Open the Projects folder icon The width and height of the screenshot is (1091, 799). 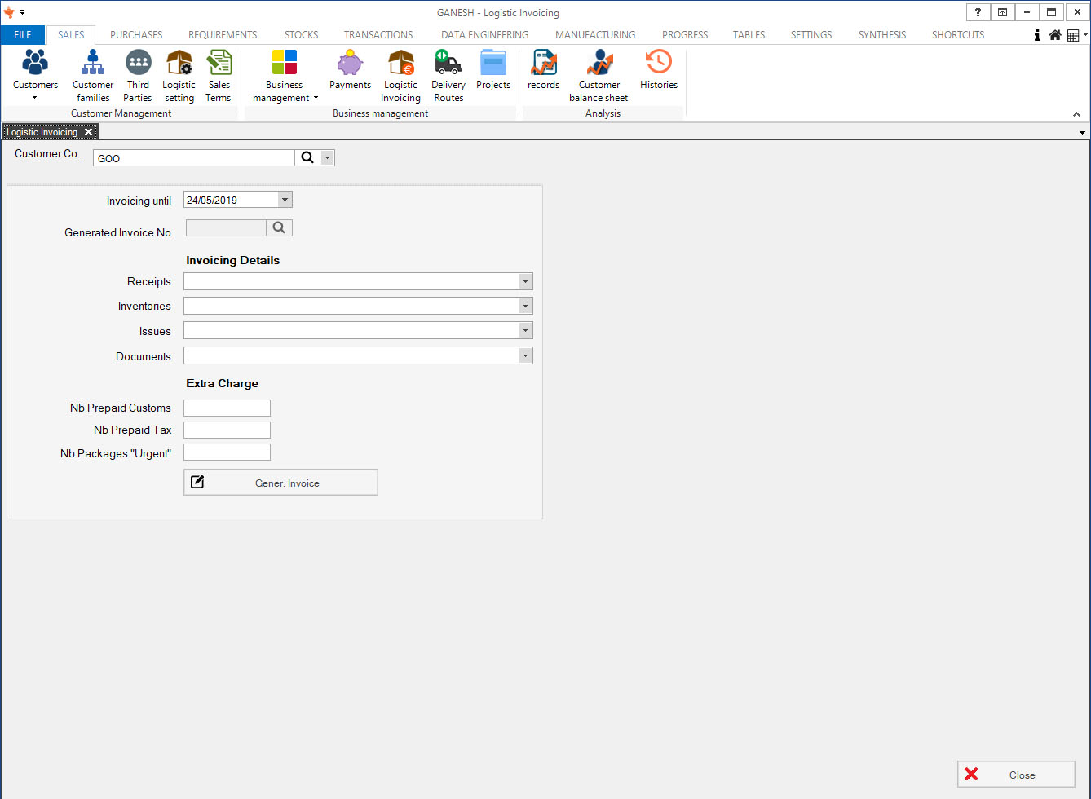pos(492,64)
